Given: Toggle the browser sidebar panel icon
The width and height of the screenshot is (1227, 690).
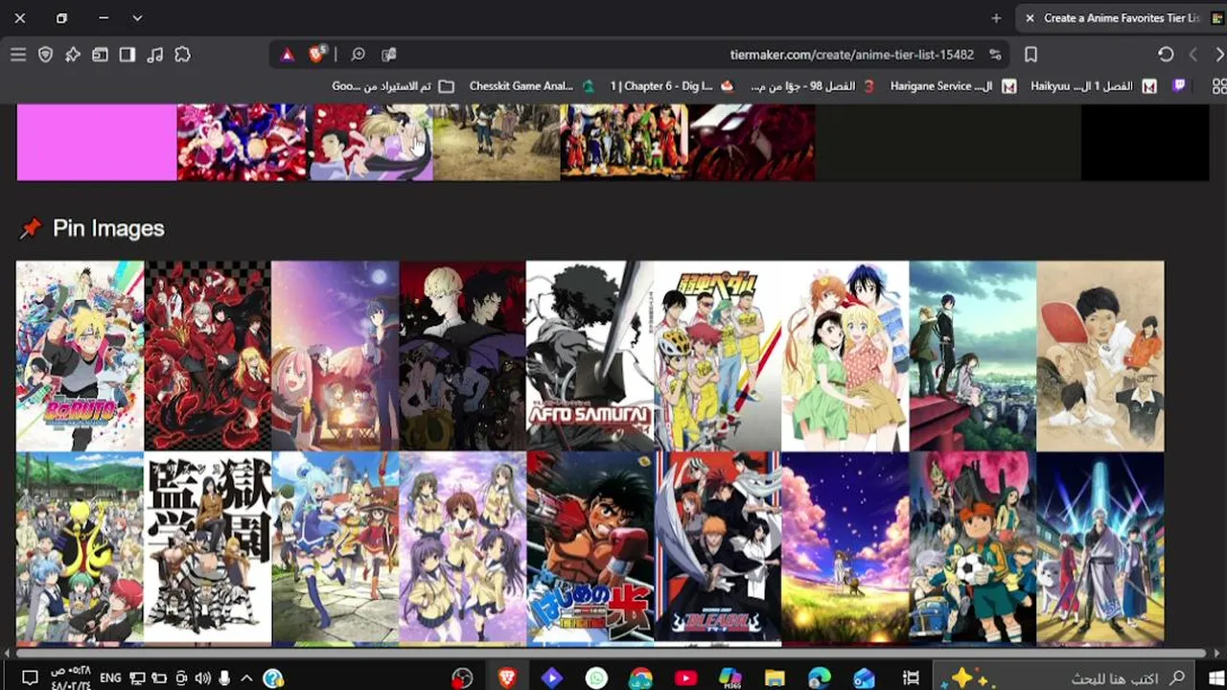Looking at the screenshot, I should [127, 55].
